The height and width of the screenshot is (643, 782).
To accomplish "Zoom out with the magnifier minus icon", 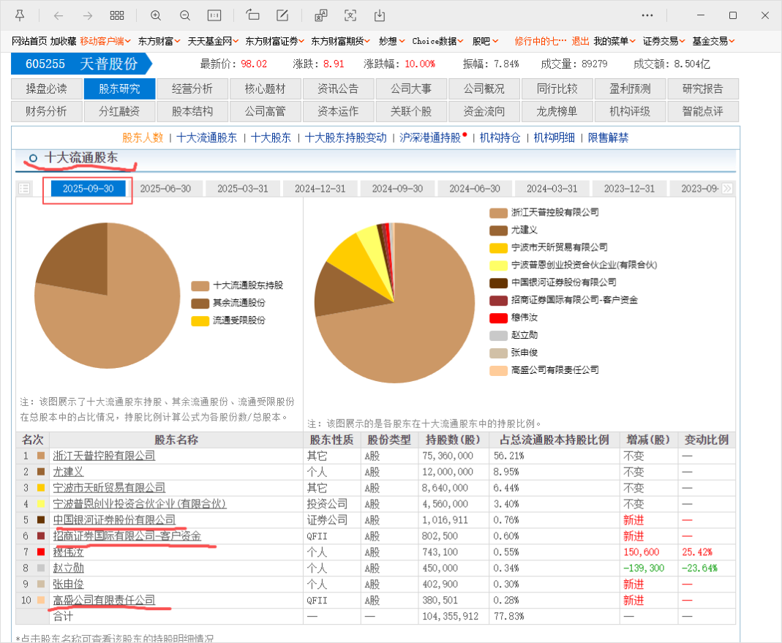I will click(x=185, y=15).
